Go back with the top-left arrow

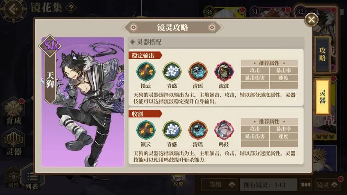tap(13, 9)
